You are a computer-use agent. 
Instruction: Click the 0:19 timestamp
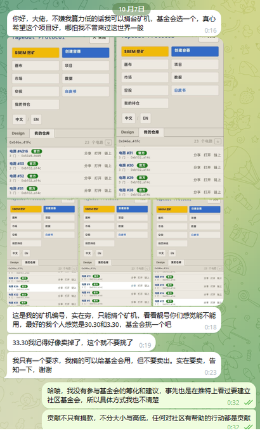pos(145,345)
